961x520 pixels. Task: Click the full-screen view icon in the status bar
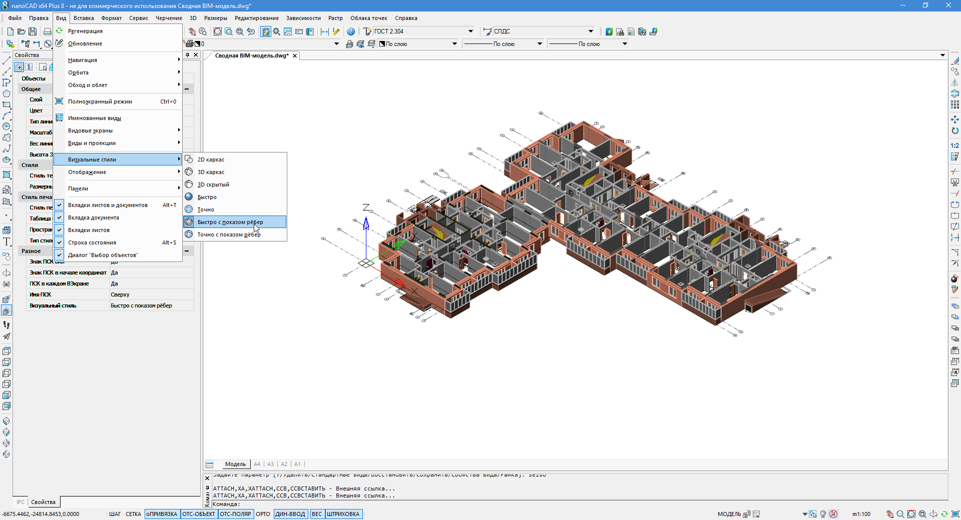pyautogui.click(x=956, y=514)
